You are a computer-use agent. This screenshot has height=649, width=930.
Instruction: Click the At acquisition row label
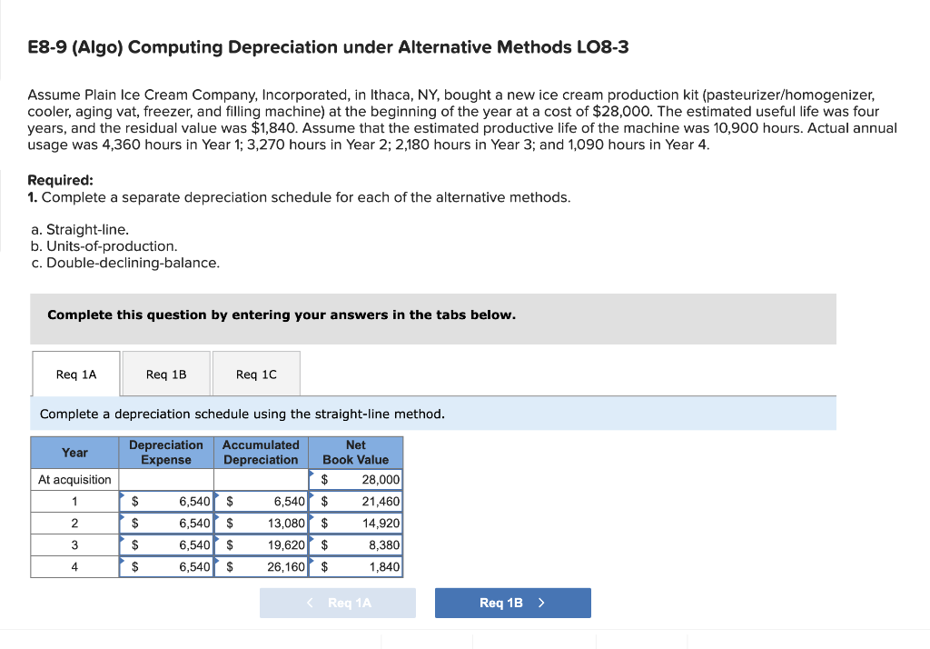[74, 479]
